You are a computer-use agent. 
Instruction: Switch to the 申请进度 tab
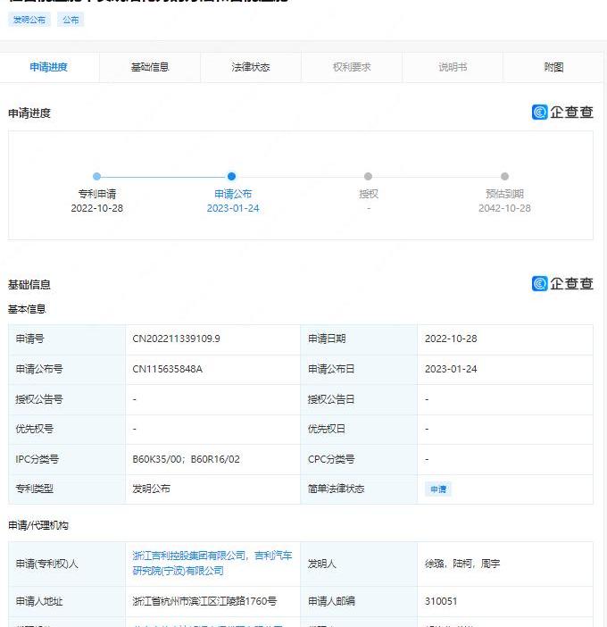[49, 67]
